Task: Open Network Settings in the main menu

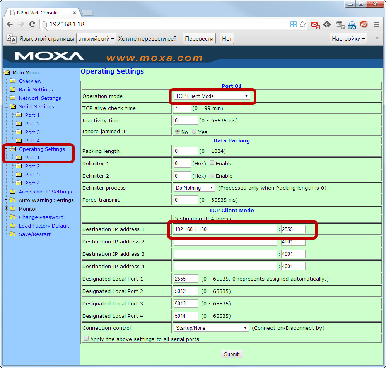Action: click(40, 98)
